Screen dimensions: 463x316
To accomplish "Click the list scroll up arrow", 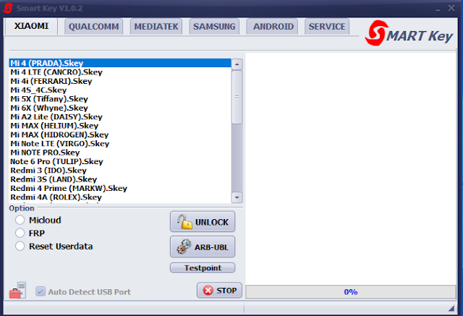I will 237,64.
